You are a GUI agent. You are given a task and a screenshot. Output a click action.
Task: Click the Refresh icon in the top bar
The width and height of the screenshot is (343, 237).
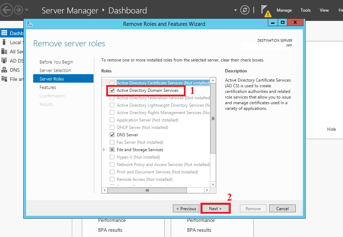(x=245, y=10)
